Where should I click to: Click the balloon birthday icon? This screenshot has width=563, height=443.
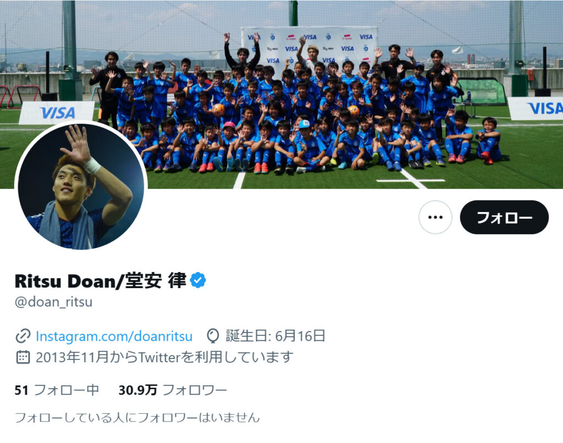[213, 336]
